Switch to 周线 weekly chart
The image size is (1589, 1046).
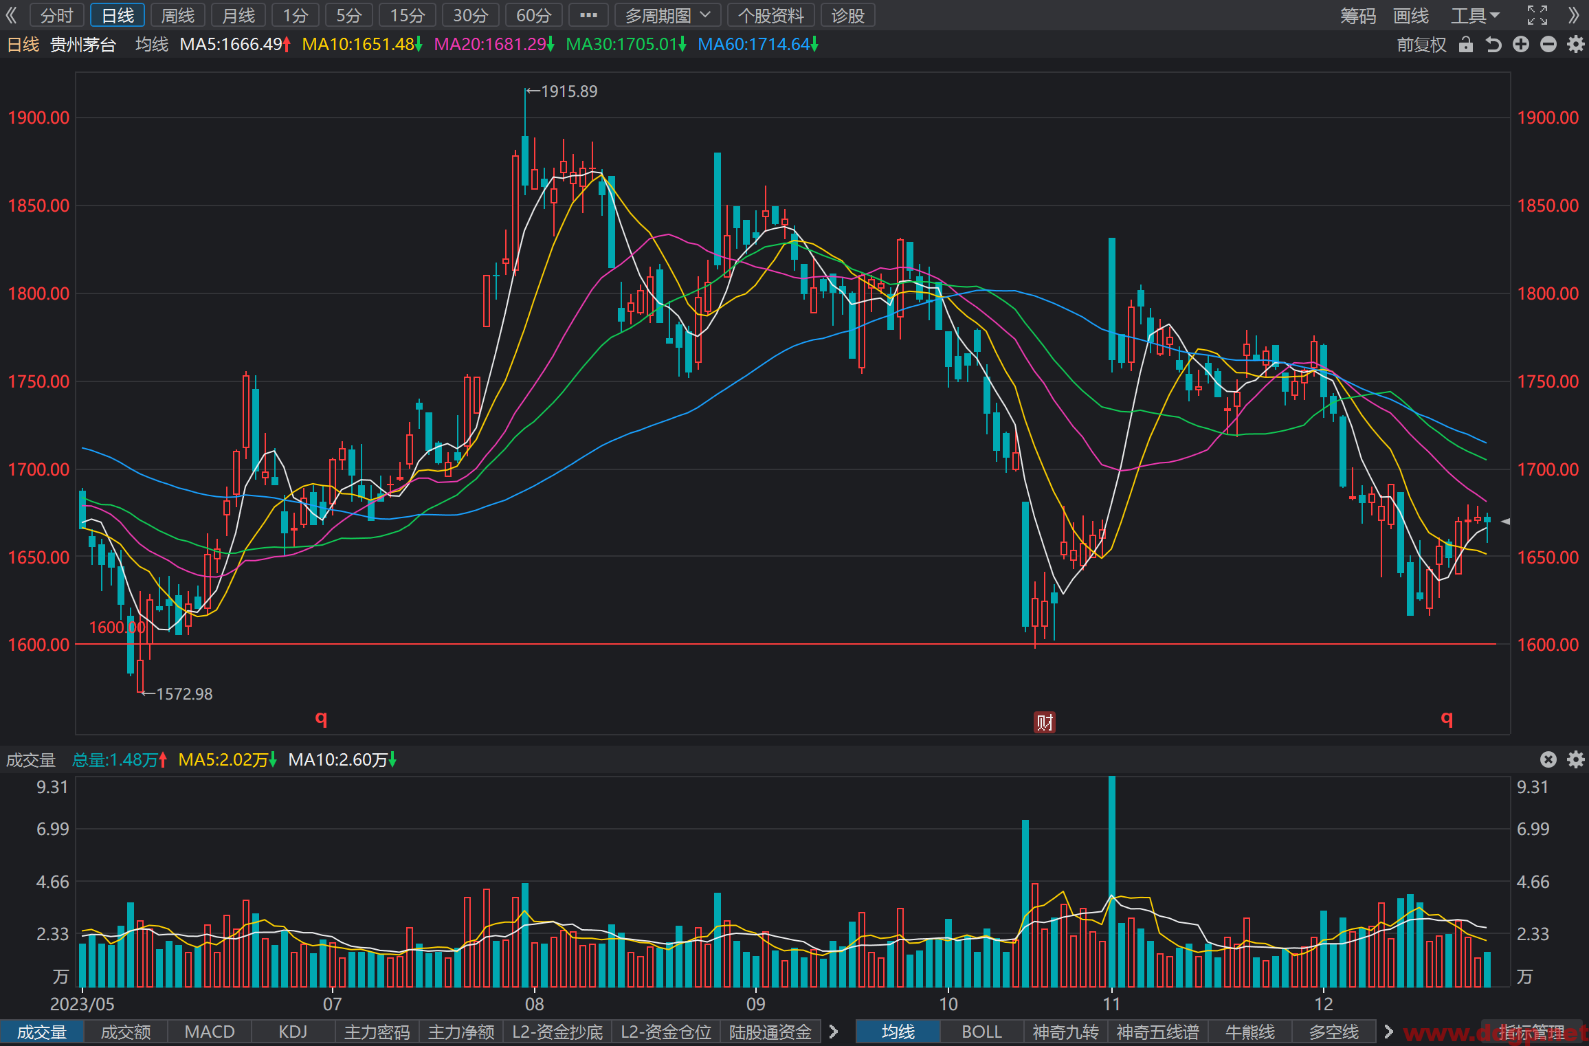point(178,15)
